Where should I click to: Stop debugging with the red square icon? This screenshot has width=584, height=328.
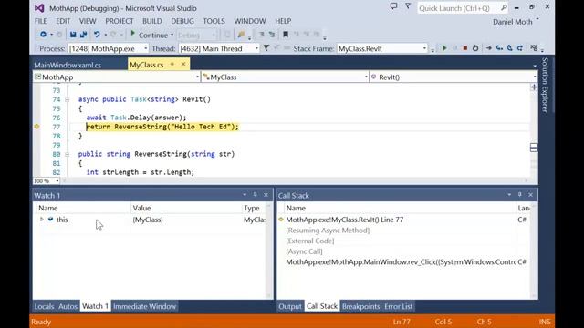(464, 48)
